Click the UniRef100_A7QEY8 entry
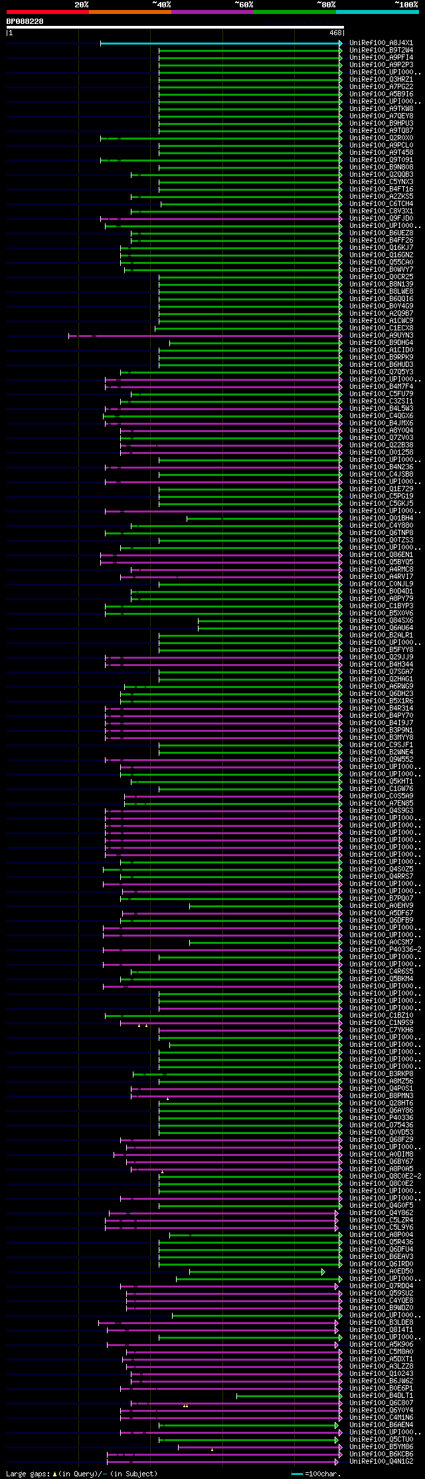 [x=381, y=116]
